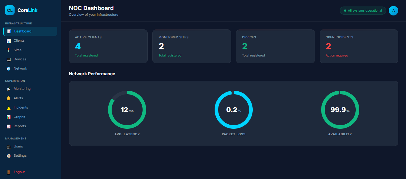This screenshot has width=406, height=179.
Task: Click the Users people icon
Action: tap(9, 147)
